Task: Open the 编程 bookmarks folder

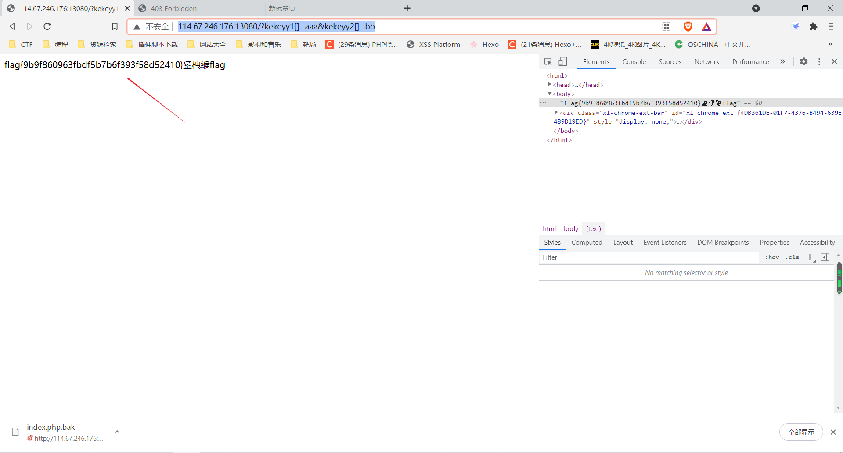Action: tap(55, 44)
